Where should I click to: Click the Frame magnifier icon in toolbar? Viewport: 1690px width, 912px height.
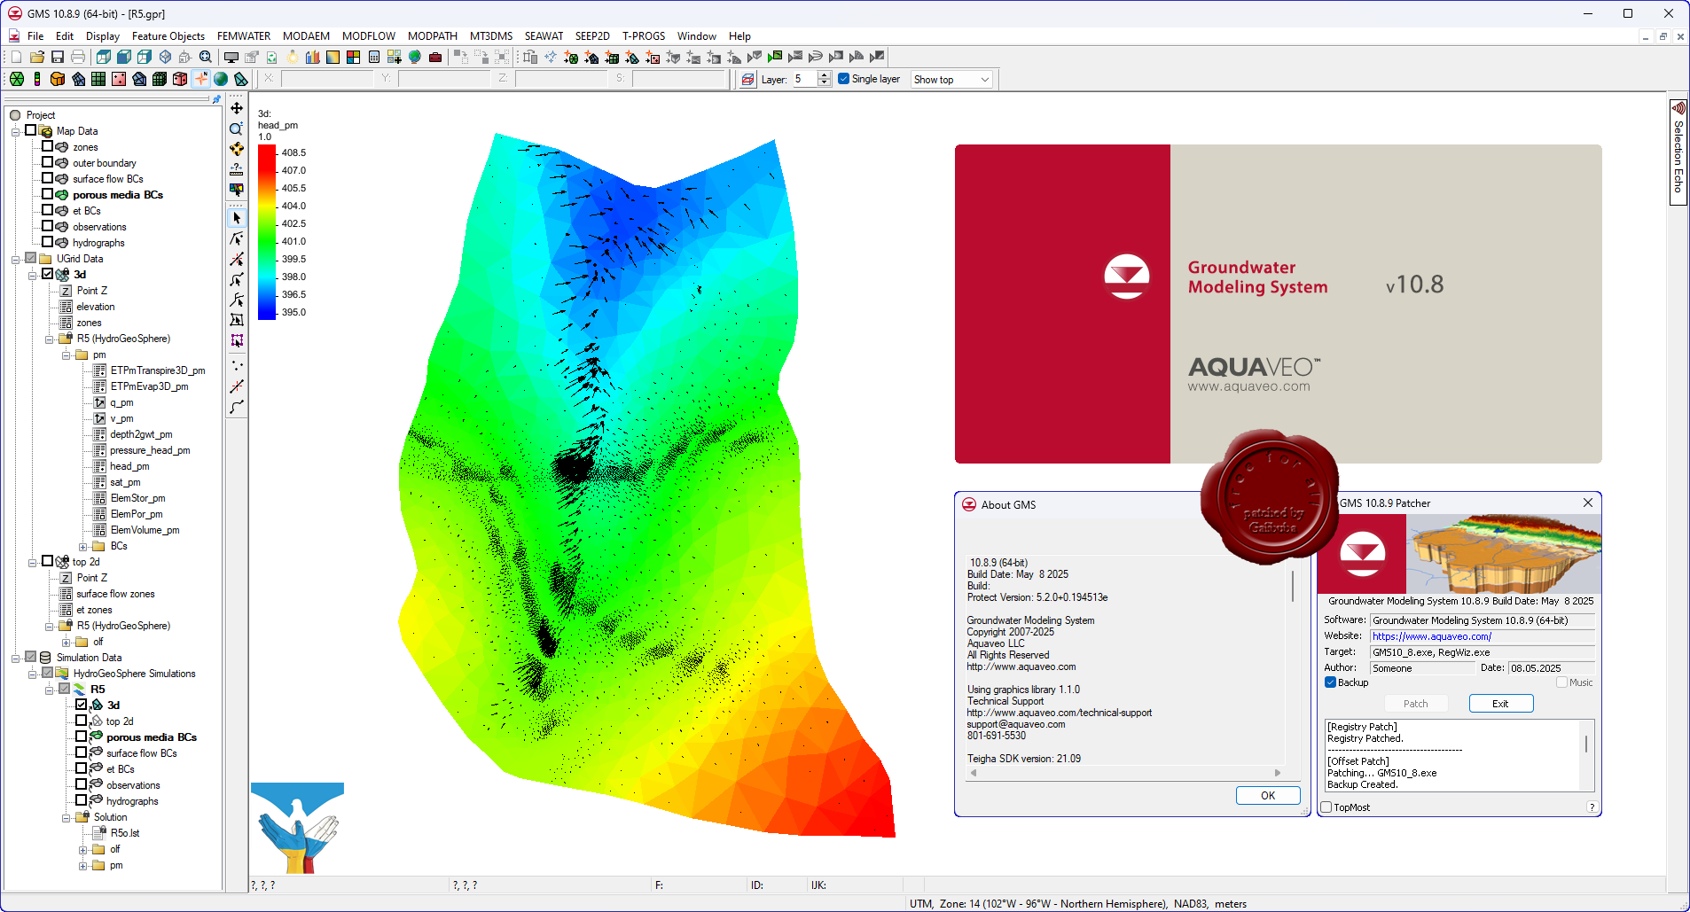click(206, 57)
